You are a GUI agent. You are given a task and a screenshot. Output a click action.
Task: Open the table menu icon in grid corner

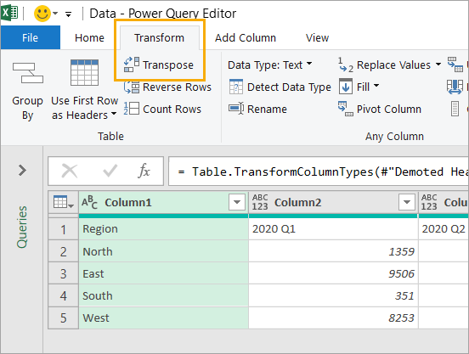coord(63,202)
